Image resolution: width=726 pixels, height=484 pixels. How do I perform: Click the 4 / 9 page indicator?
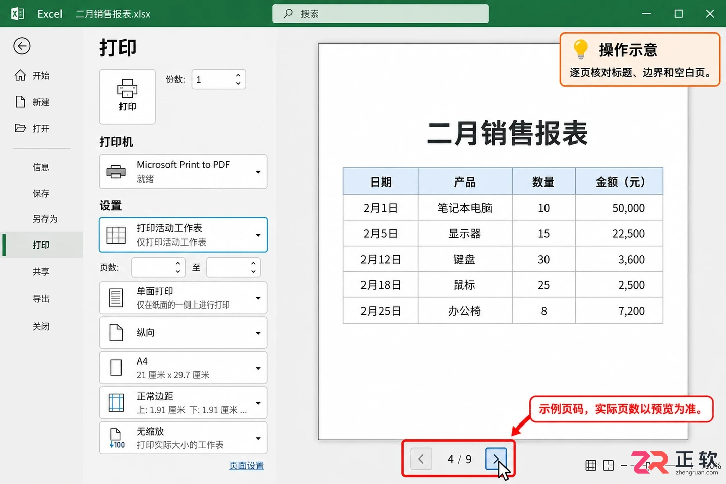(459, 459)
